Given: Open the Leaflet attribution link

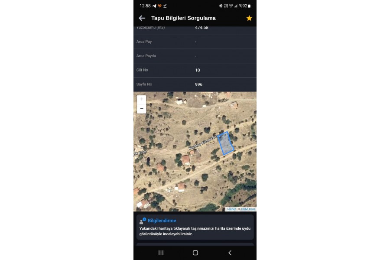Looking at the screenshot, I should click(x=231, y=209).
